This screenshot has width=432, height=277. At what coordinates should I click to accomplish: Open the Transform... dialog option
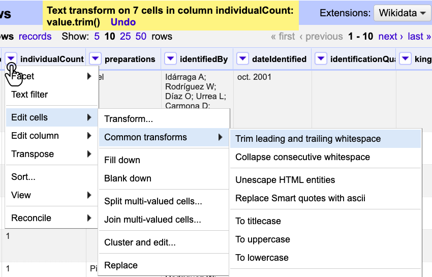(129, 119)
